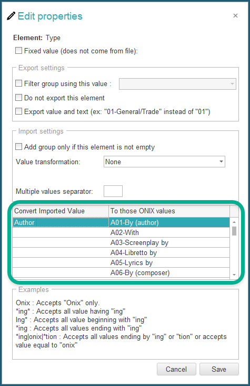
Task: Select the Convert Imported Value column header
Action: point(61,211)
